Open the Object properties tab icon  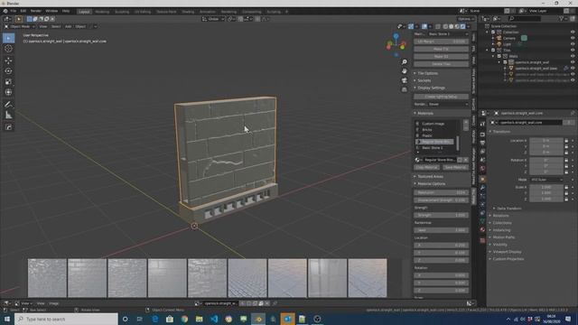482,180
